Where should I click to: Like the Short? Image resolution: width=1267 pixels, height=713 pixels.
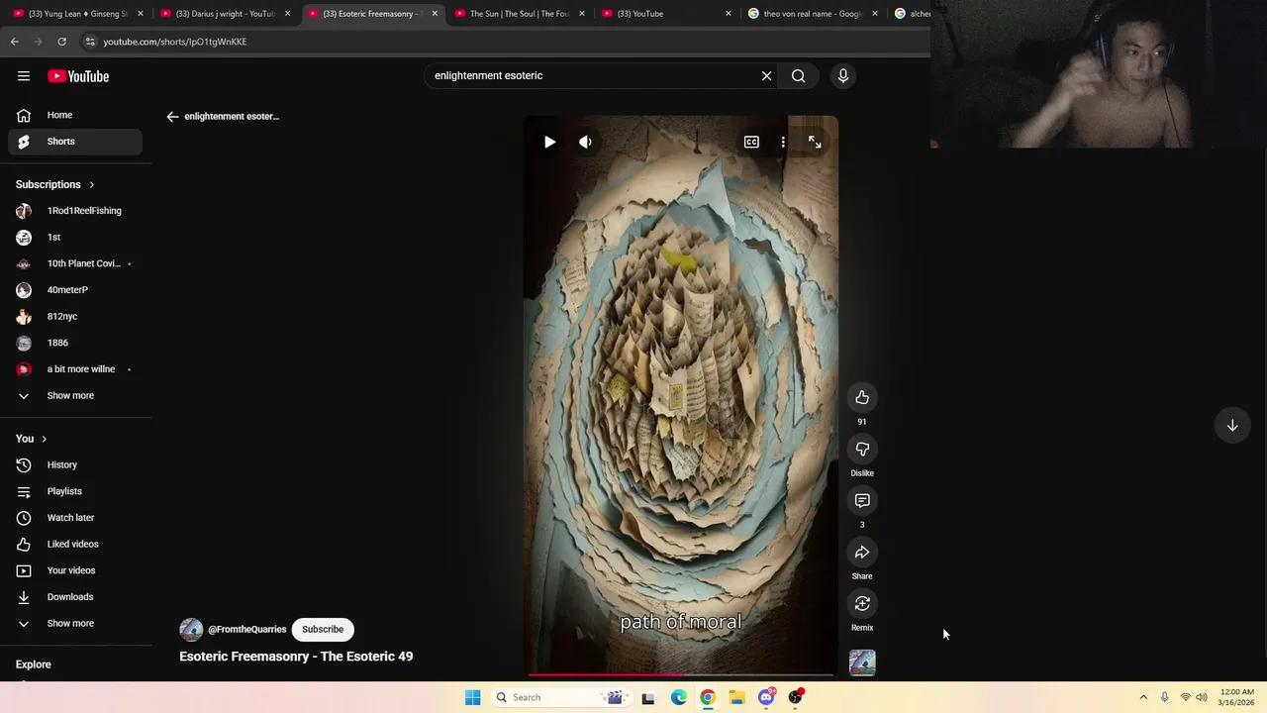click(862, 397)
